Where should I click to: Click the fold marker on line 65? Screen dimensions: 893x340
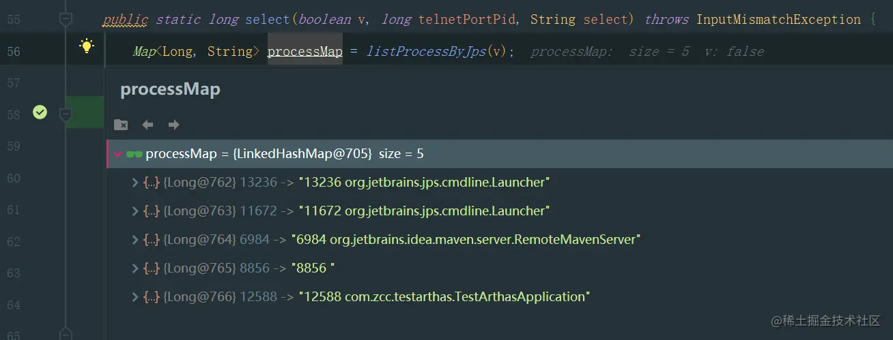66,333
